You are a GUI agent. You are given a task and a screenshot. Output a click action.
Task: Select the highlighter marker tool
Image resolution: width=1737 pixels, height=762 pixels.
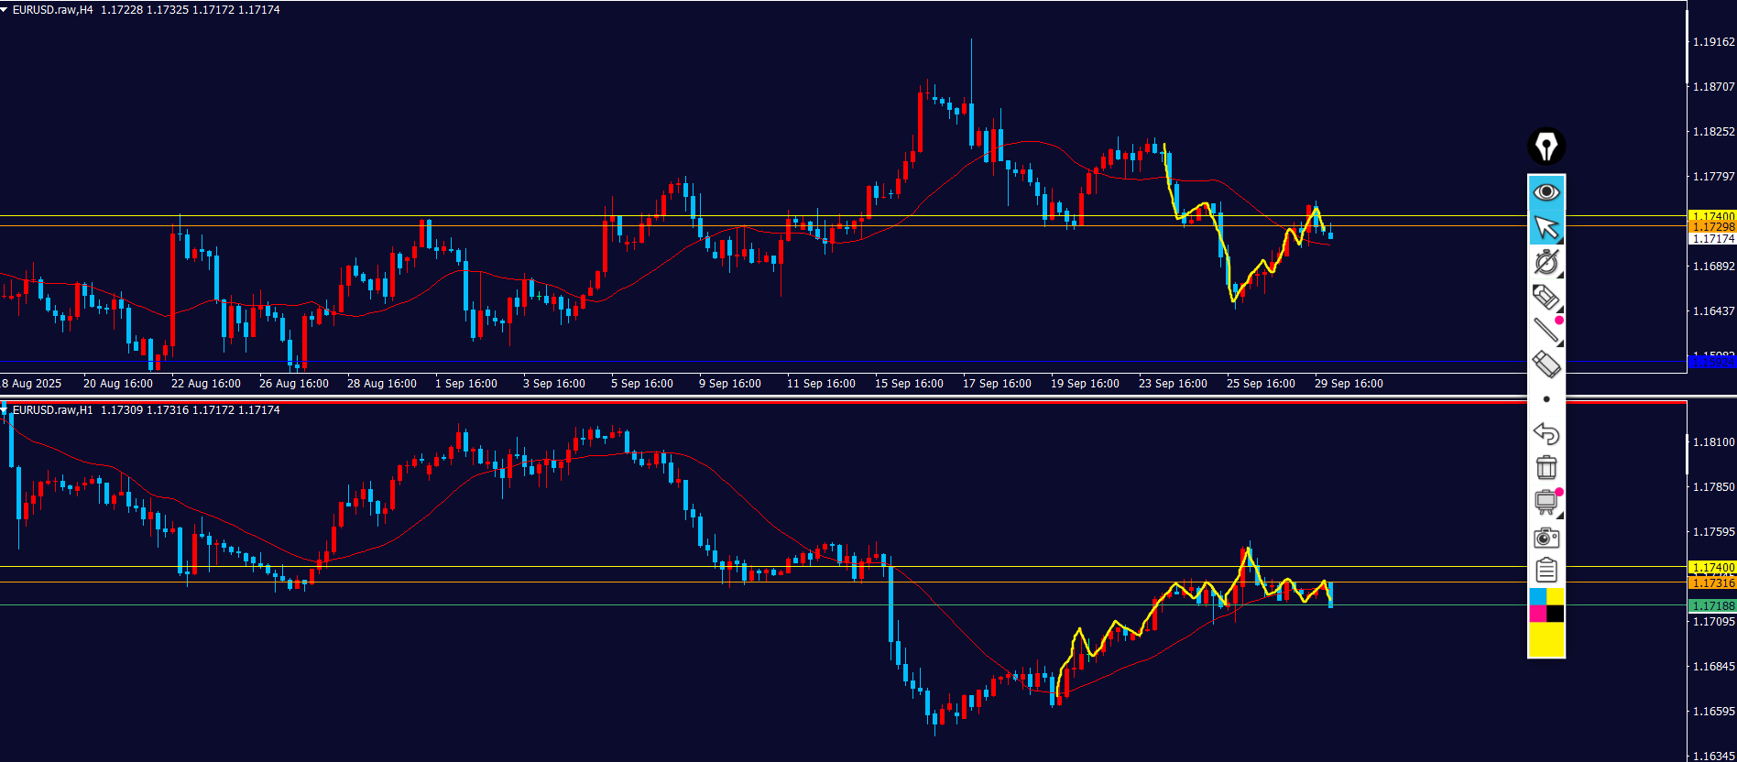pyautogui.click(x=1546, y=297)
